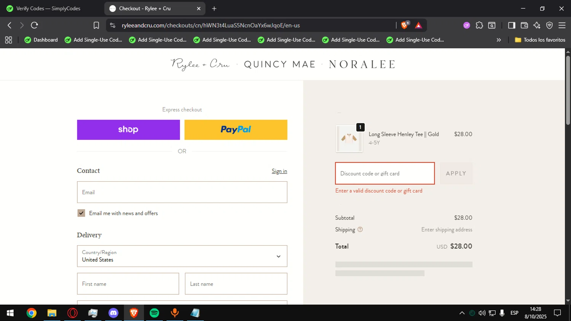
Task: Open Discord from taskbar
Action: pyautogui.click(x=113, y=313)
